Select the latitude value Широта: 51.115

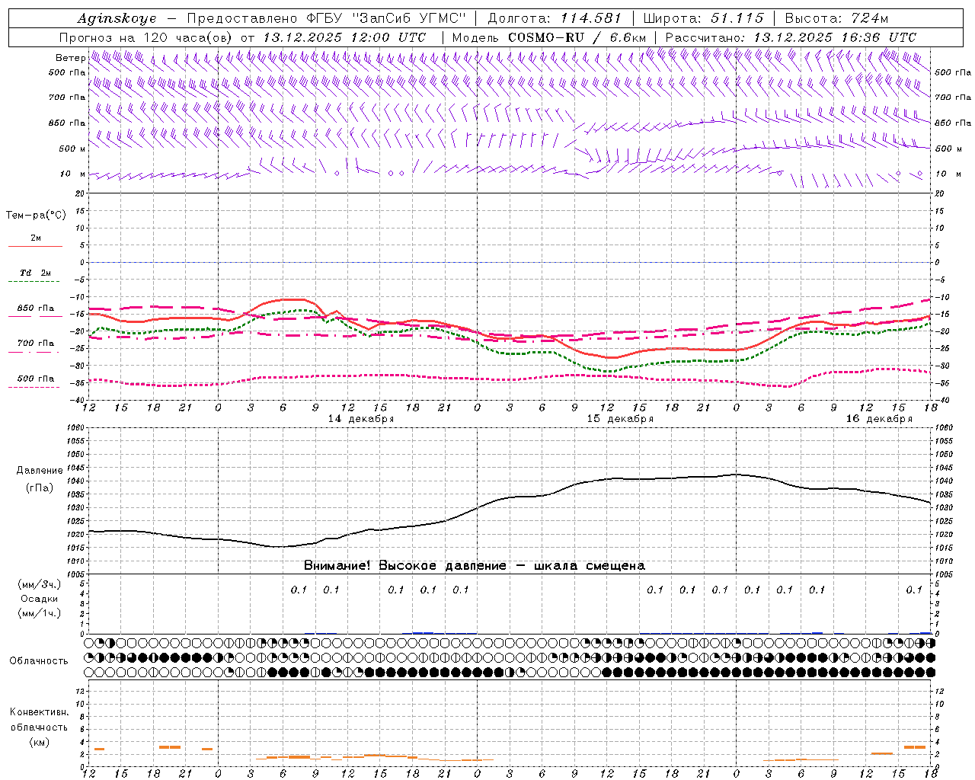click(703, 18)
